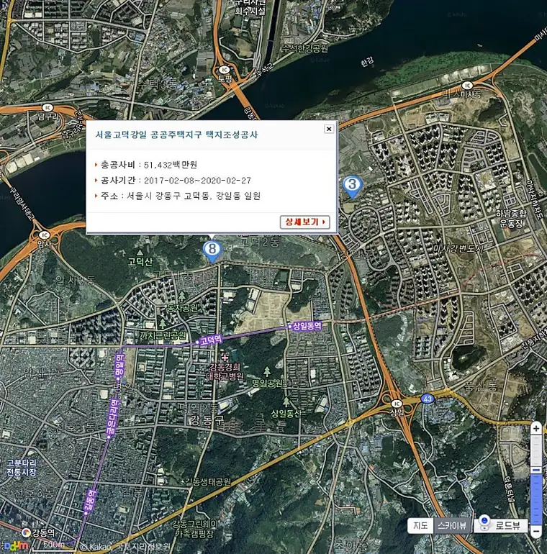This screenshot has width=547, height=554.
Task: Click the 고덕산 mountain icon
Action: click(x=140, y=253)
